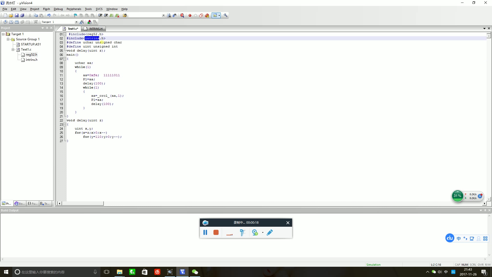This screenshot has width=492, height=277.
Task: Open WeChat from taskbar
Action: pos(195,272)
